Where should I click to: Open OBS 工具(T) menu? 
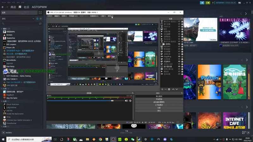pyautogui.click(x=103, y=16)
